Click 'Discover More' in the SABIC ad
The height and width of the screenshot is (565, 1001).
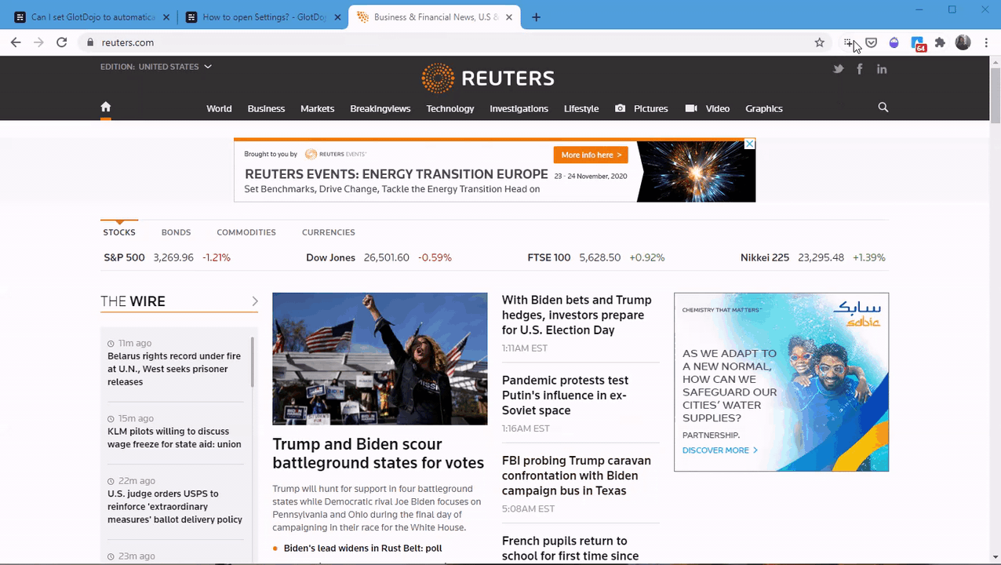720,450
